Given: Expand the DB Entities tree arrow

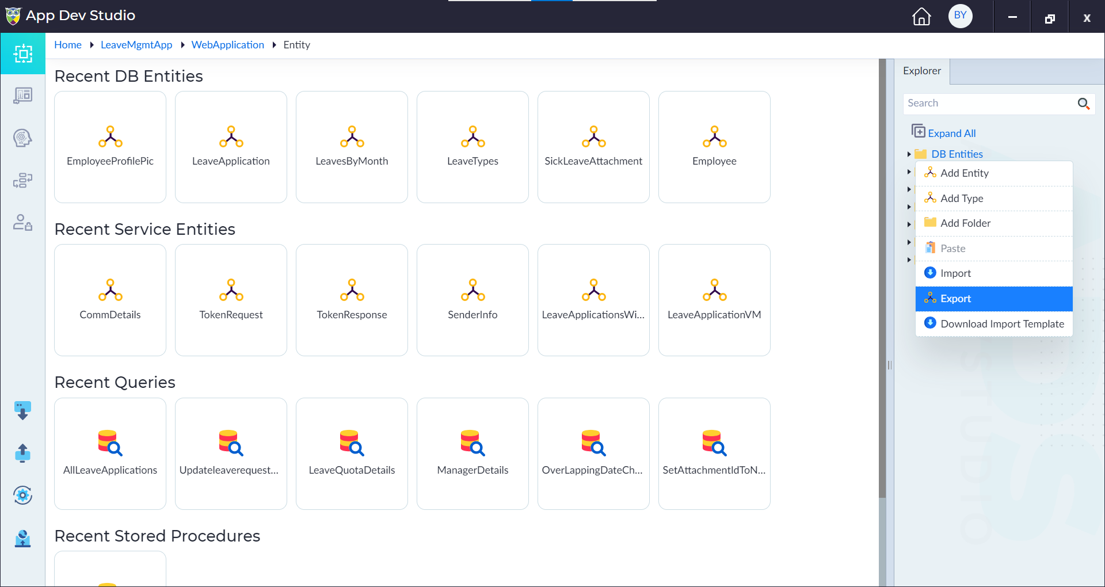Looking at the screenshot, I should pos(909,154).
